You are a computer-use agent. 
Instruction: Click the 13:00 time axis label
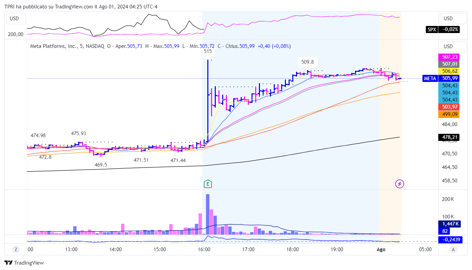click(x=71, y=249)
